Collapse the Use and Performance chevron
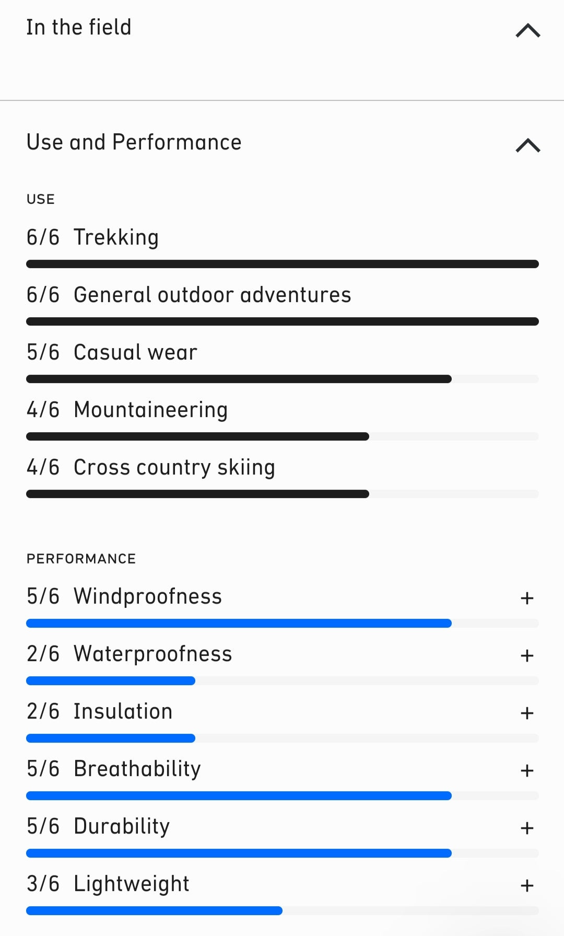 527,145
